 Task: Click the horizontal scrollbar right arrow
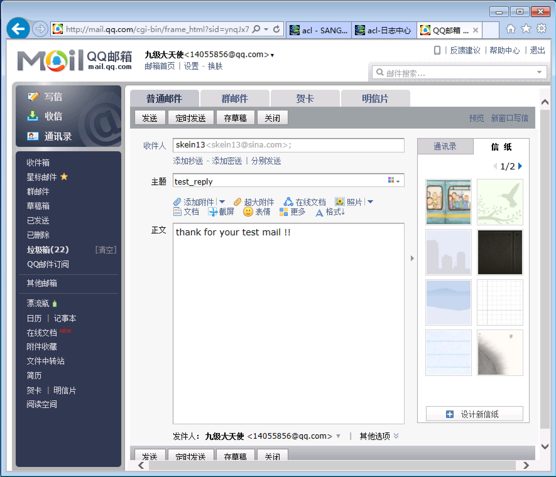[526, 465]
